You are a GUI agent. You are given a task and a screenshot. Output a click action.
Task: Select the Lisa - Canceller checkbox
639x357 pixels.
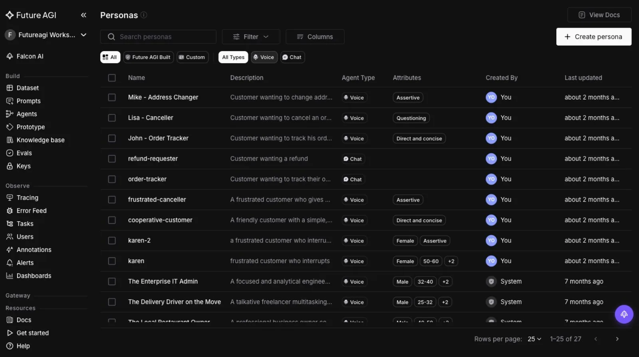(x=112, y=118)
